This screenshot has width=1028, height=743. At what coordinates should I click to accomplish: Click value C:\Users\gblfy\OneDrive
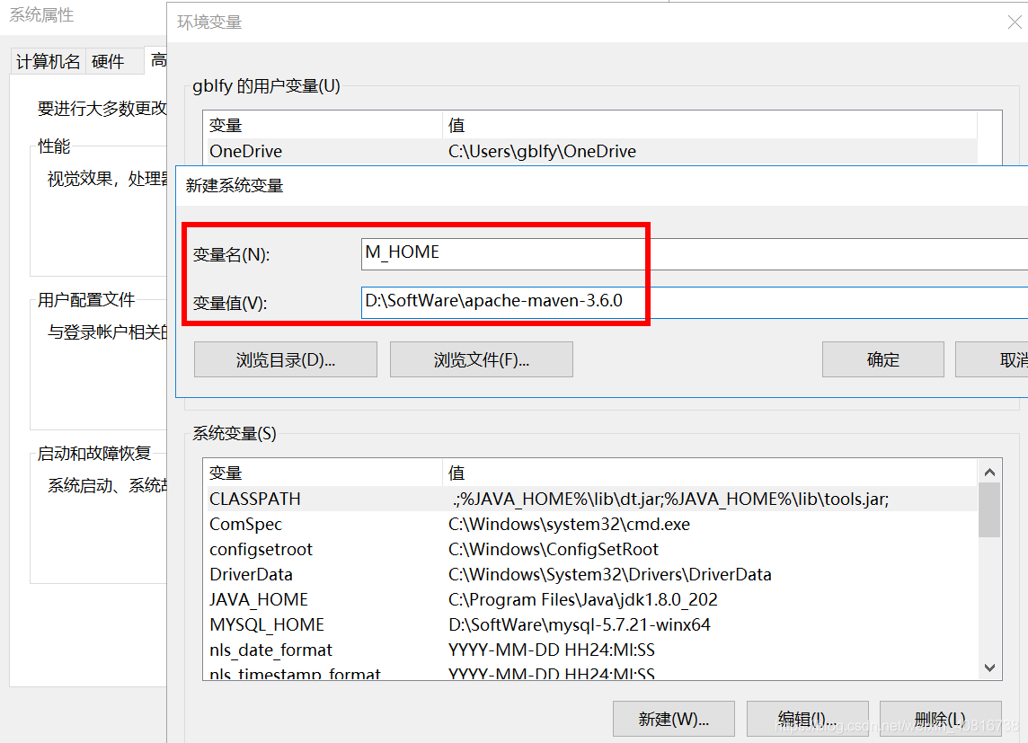pos(542,151)
